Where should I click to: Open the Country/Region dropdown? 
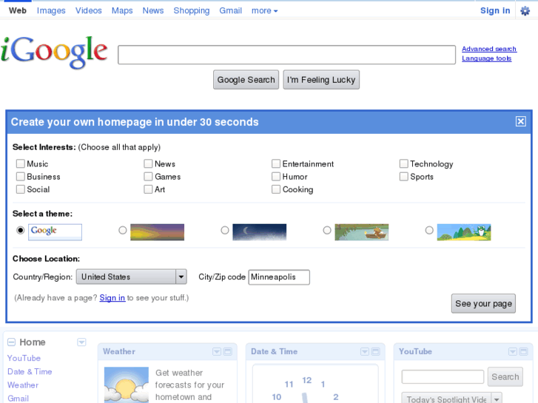pos(132,277)
